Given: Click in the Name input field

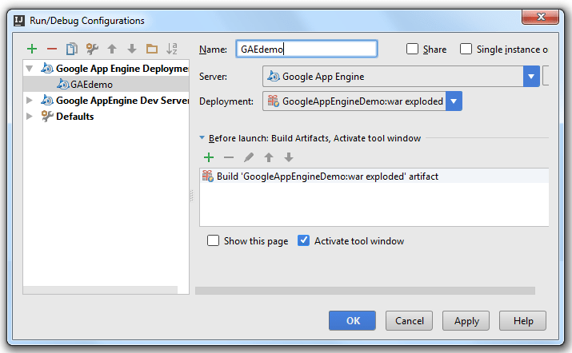Looking at the screenshot, I should pyautogui.click(x=306, y=49).
